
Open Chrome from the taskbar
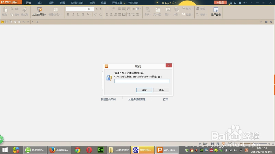[78, 150]
